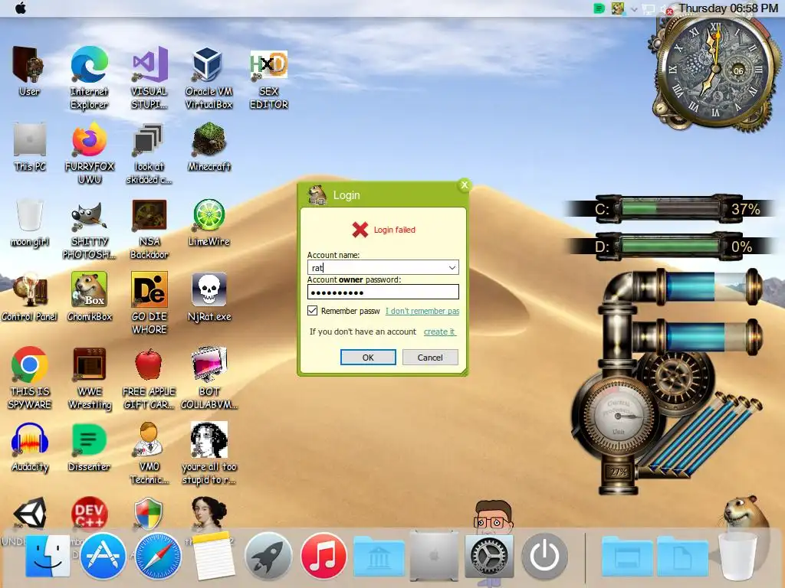This screenshot has height=588, width=785.
Task: Launch Internet Explorer desktop shortcut
Action: click(x=89, y=77)
